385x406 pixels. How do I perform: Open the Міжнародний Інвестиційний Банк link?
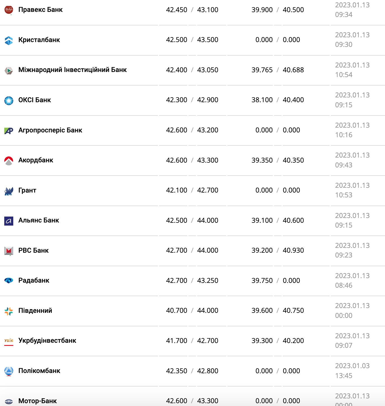(x=72, y=70)
